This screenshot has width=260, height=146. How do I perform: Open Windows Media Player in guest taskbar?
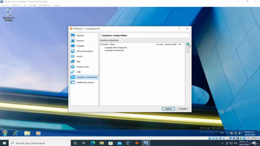38,133
